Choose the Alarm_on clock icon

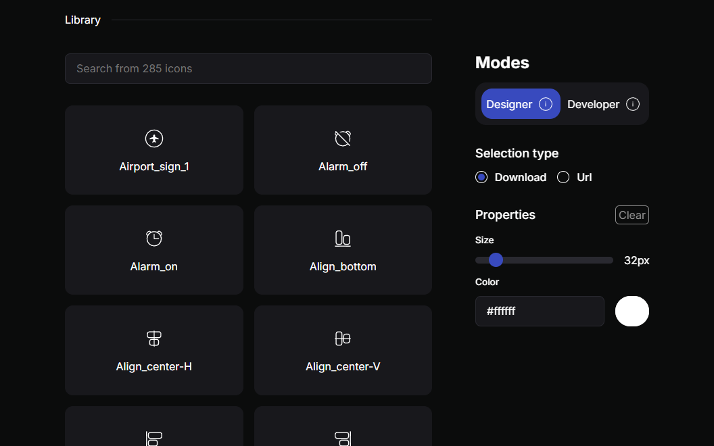coord(154,239)
